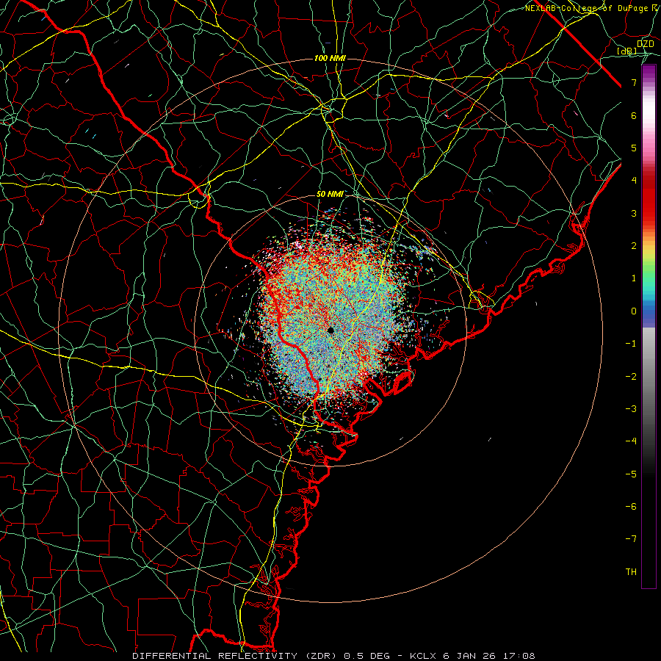The image size is (661, 661).
Task: Click the "-4" value on the color scale
Action: pyautogui.click(x=631, y=441)
